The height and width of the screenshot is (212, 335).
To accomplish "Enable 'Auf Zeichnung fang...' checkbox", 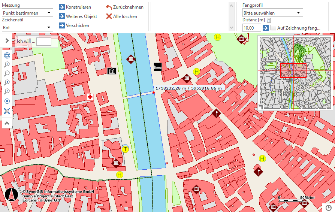I will [274, 28].
